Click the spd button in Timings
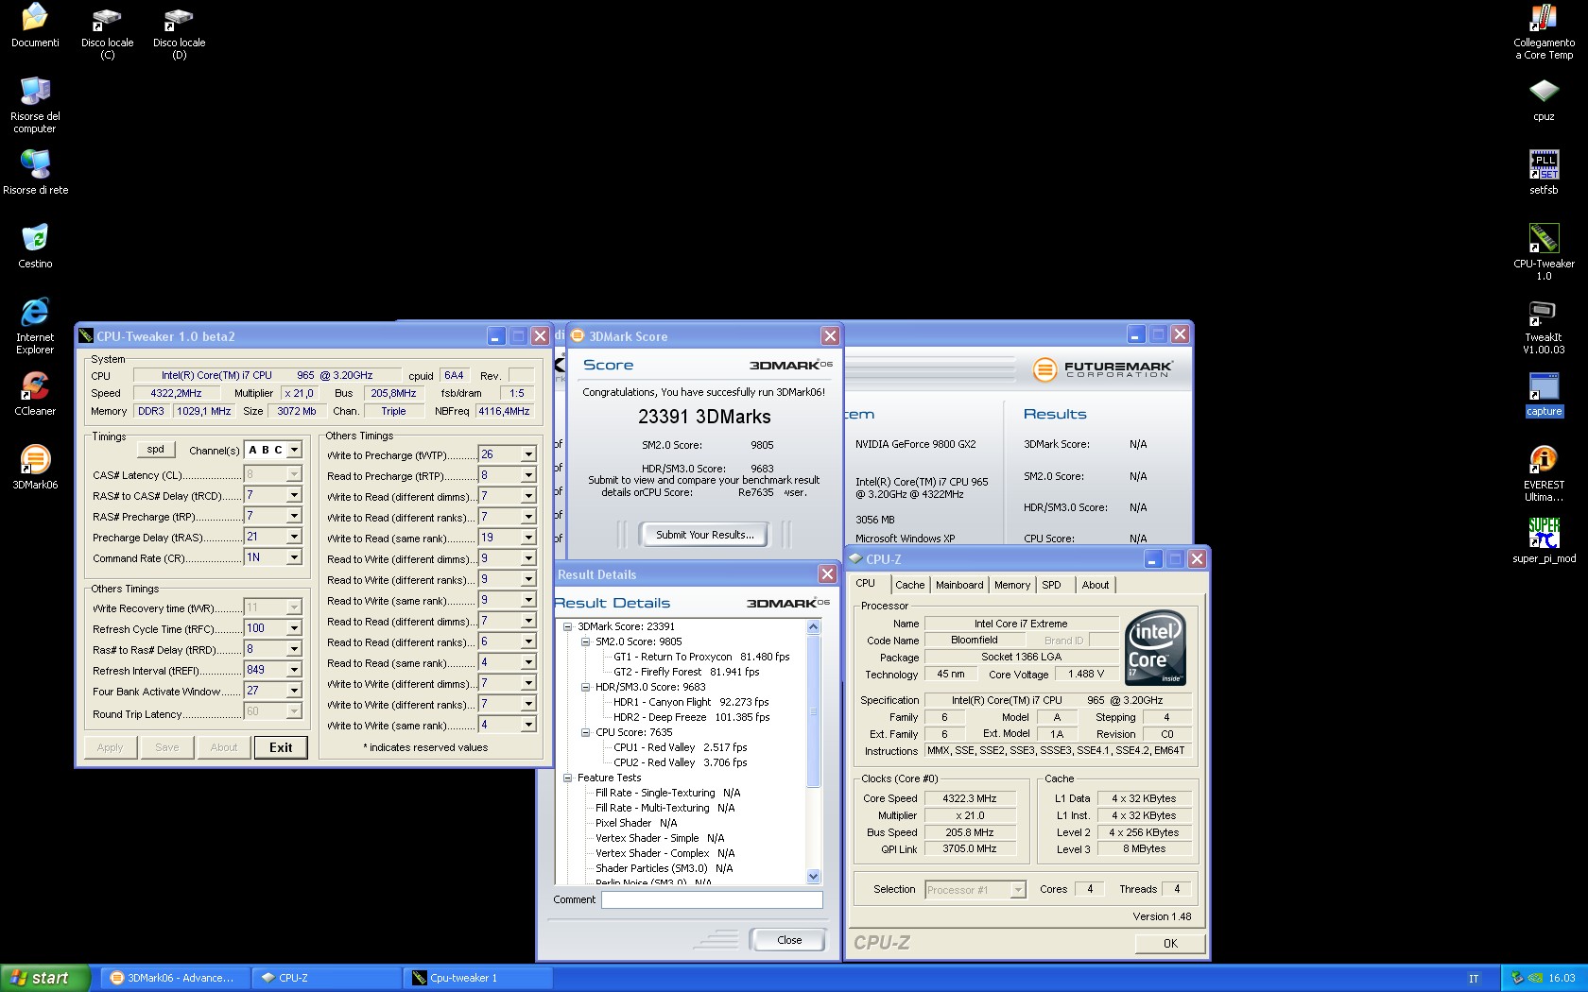The image size is (1588, 992). coord(156,450)
